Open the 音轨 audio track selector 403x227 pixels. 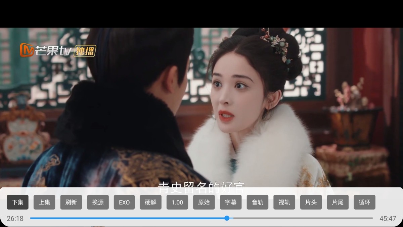click(258, 202)
